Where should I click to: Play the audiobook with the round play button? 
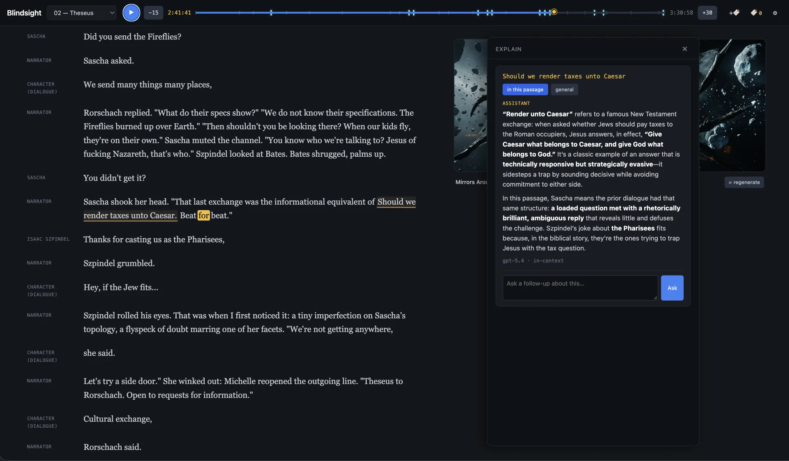pyautogui.click(x=131, y=12)
